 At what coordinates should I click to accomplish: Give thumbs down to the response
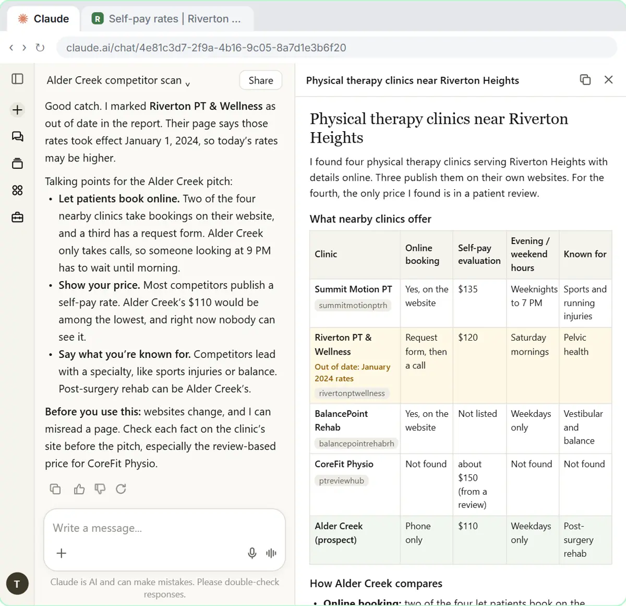tap(100, 489)
